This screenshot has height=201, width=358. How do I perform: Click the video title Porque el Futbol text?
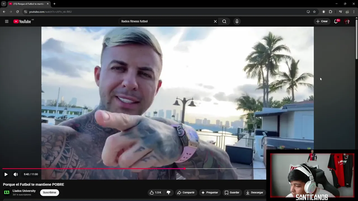point(34,185)
